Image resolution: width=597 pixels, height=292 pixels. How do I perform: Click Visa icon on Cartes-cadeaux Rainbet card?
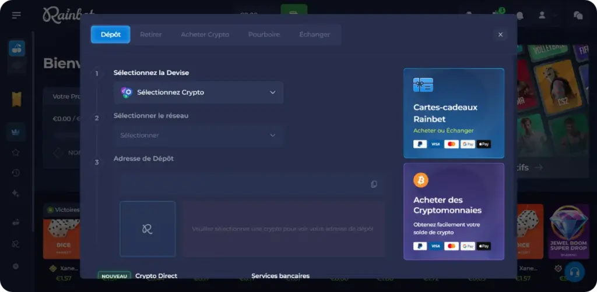pos(436,144)
